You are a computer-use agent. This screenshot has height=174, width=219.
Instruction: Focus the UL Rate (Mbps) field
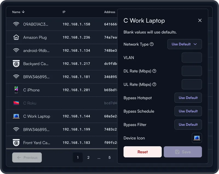tap(192, 85)
